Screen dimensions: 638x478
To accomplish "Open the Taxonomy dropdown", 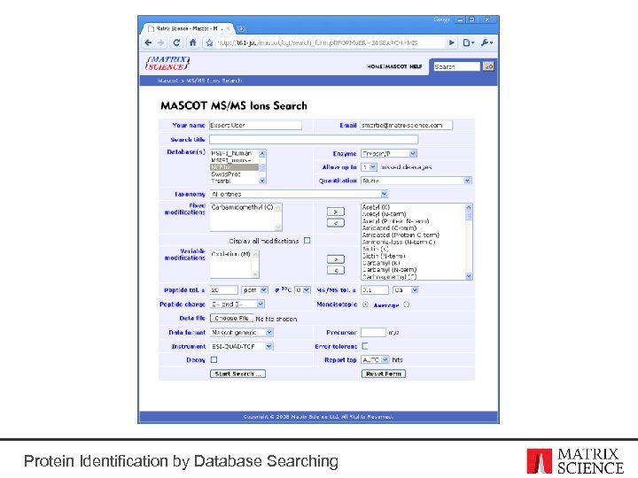I will (x=299, y=194).
